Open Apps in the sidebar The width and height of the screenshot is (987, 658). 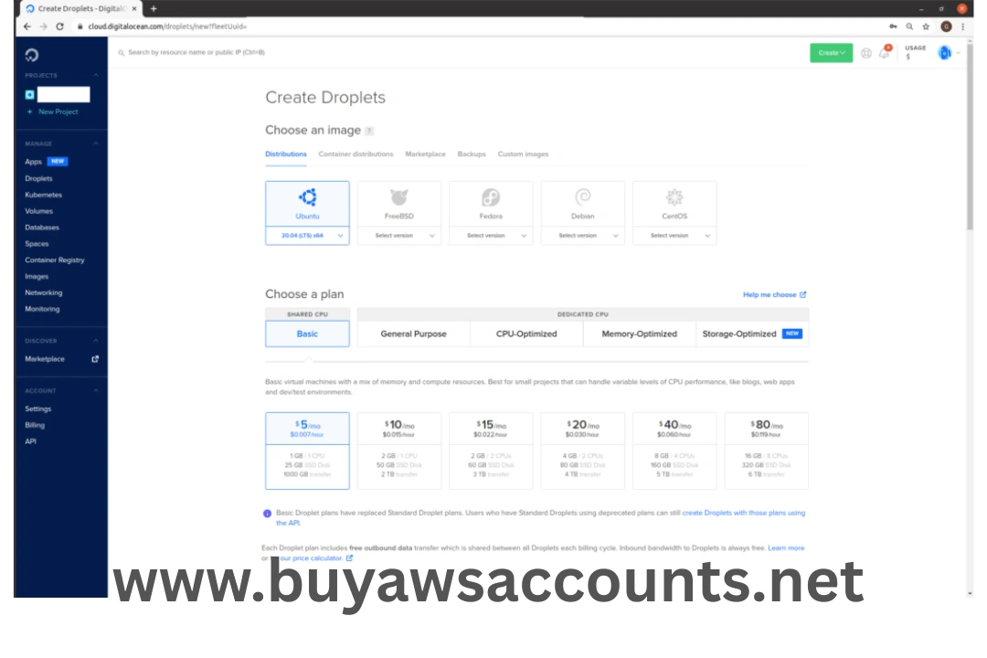coord(33,163)
